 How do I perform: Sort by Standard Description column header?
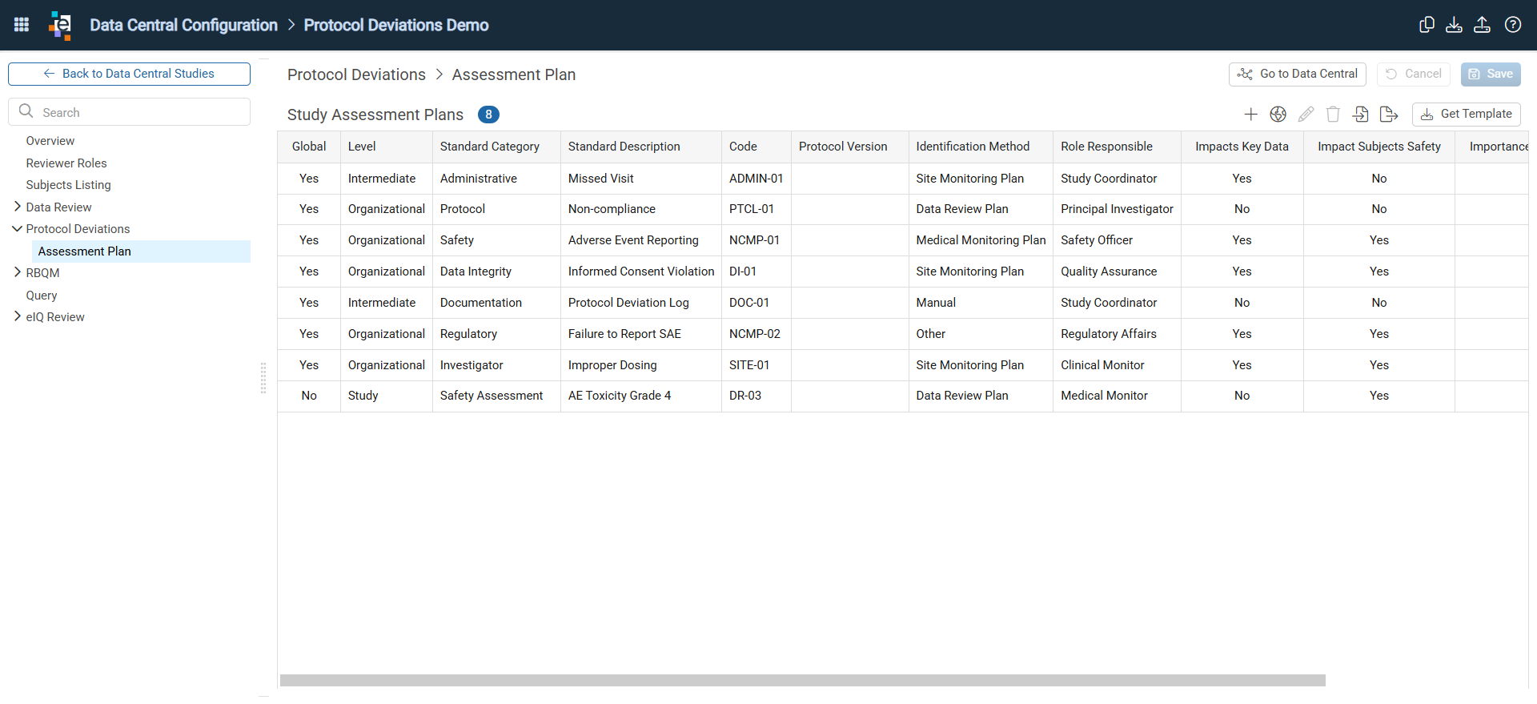(641, 147)
